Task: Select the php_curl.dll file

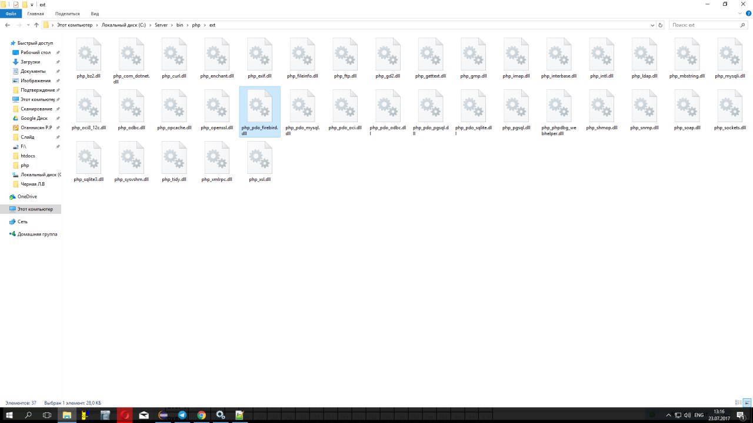Action: [x=174, y=59]
